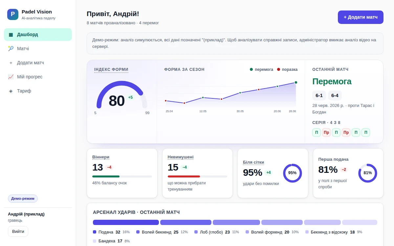The height and width of the screenshot is (246, 394).
Task: Click the chart point above 25.04
Action: coord(166,101)
